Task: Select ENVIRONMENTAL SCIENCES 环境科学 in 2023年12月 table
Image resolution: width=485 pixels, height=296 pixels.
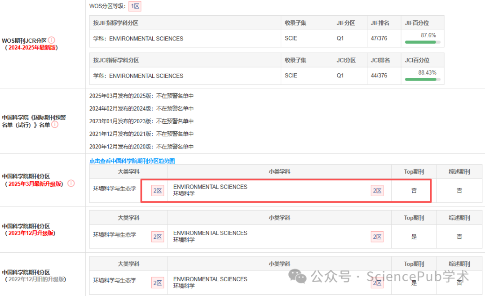Action: (210, 237)
